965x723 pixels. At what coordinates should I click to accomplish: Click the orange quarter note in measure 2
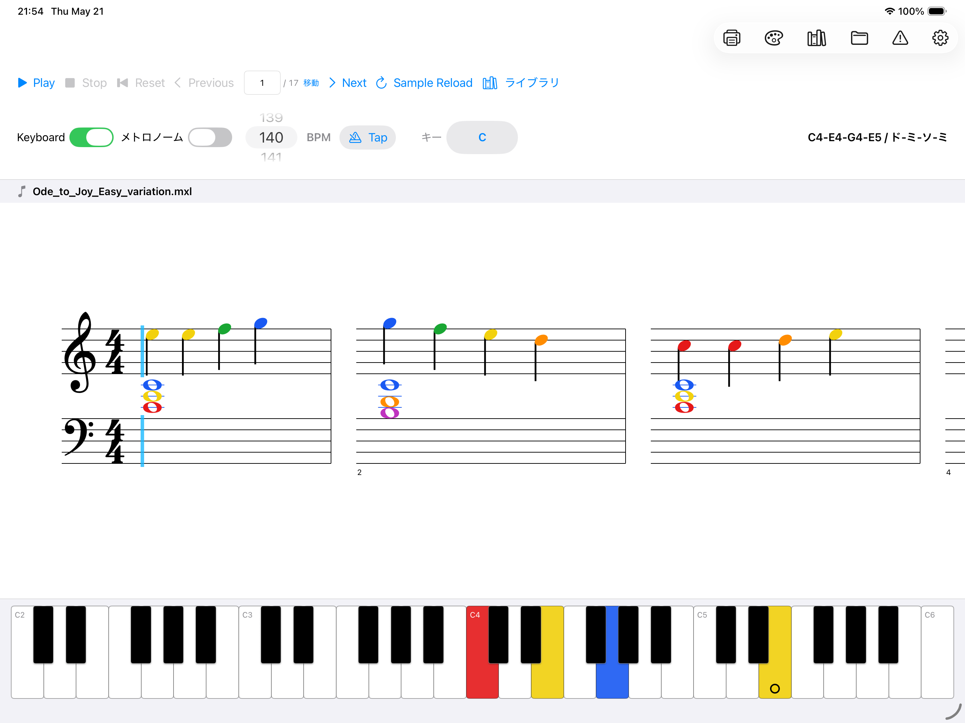click(541, 340)
